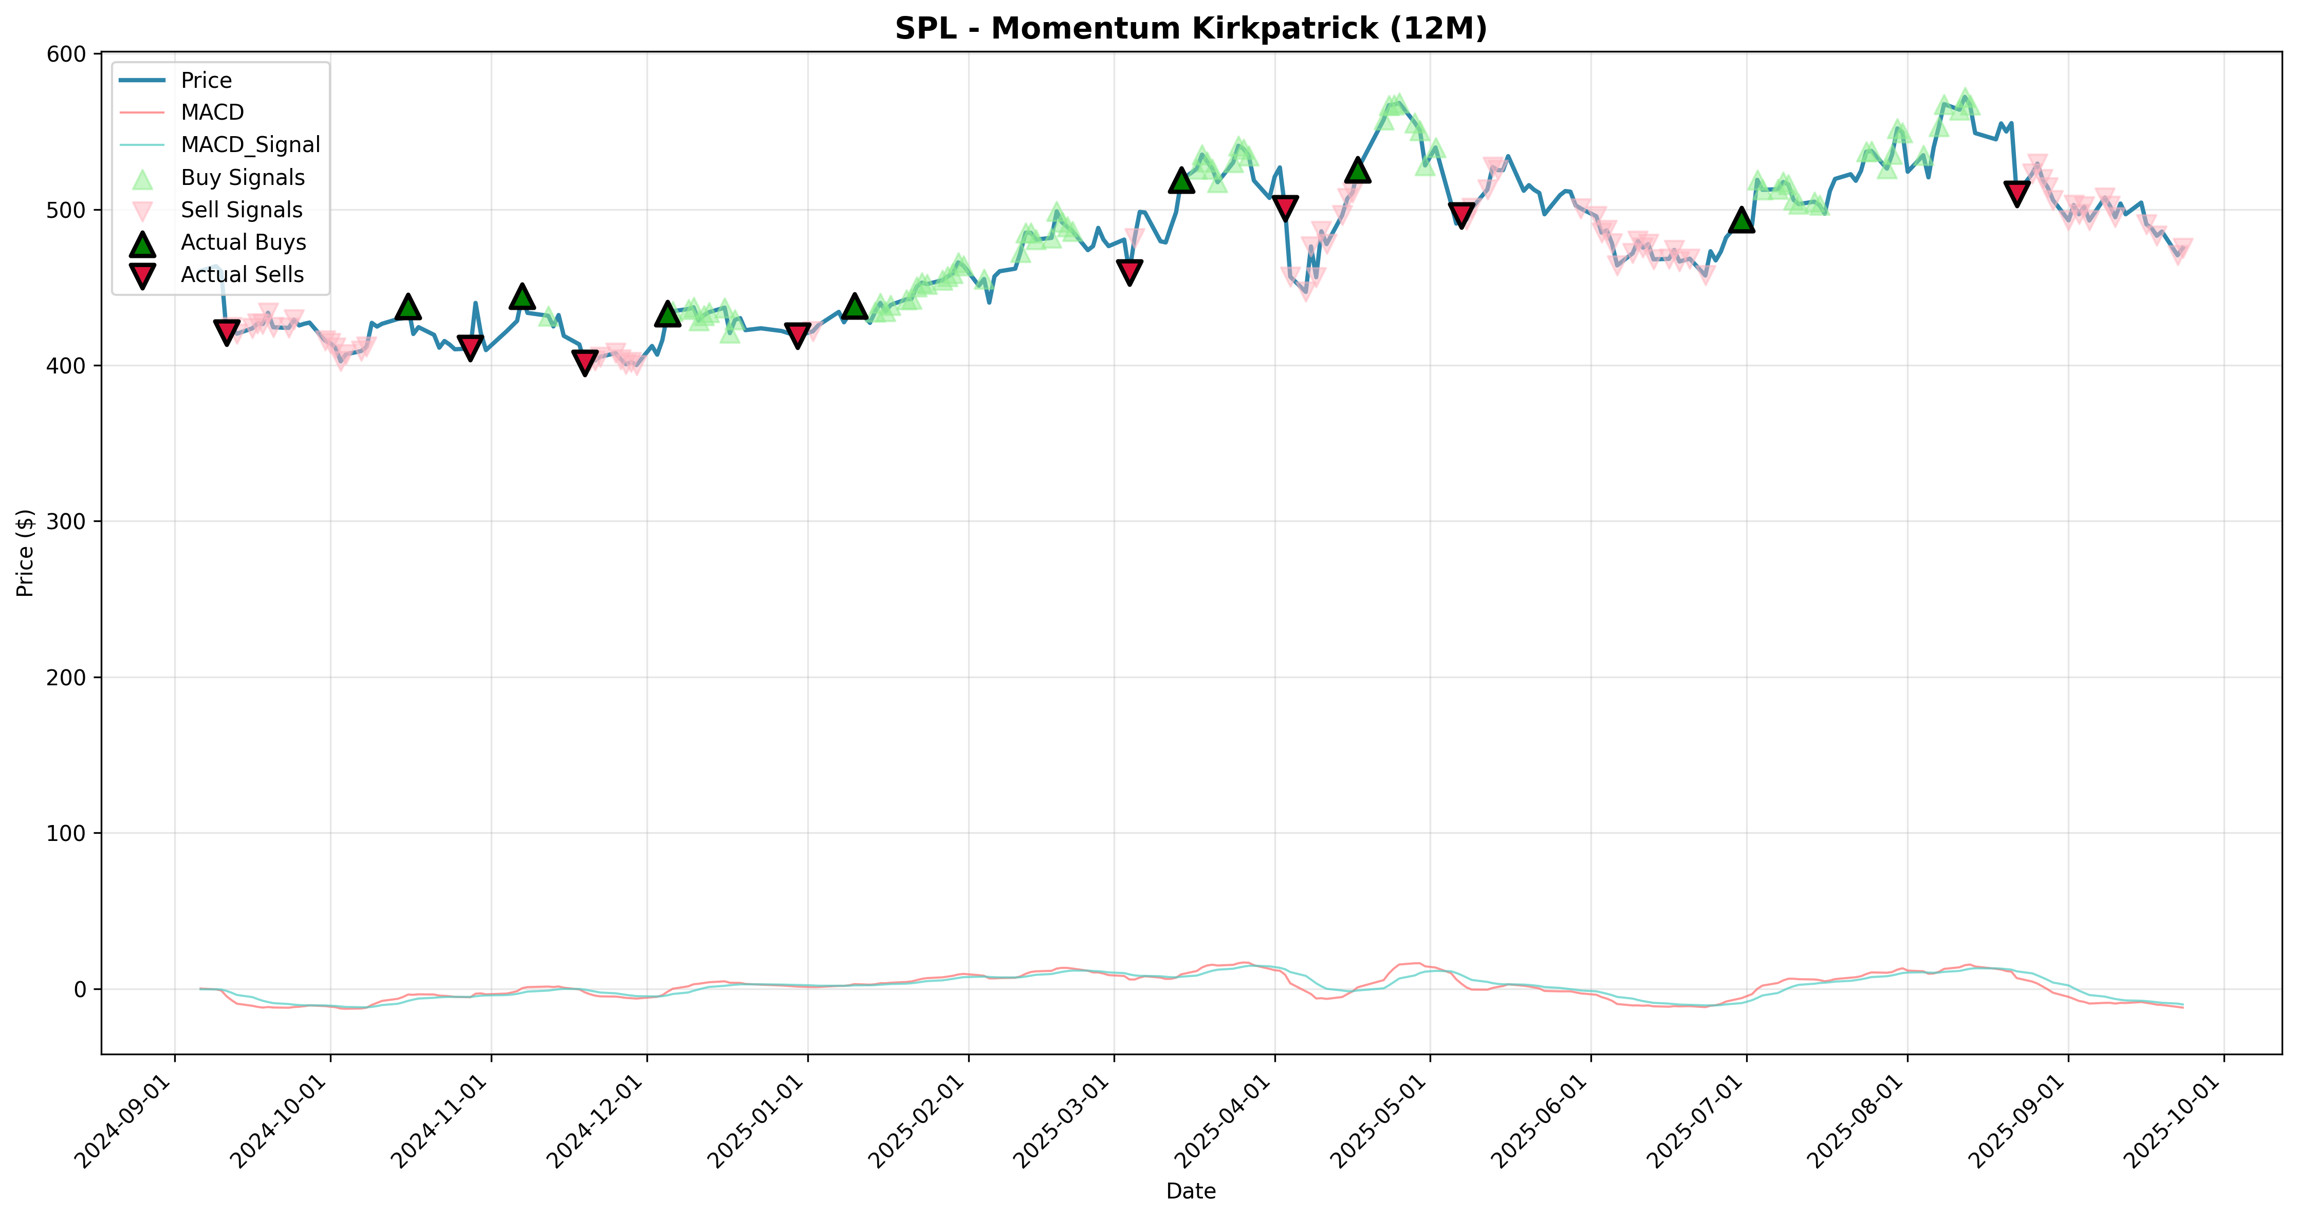The width and height of the screenshot is (2297, 1218).
Task: Click the Buy Signals legend text
Action: 243,177
